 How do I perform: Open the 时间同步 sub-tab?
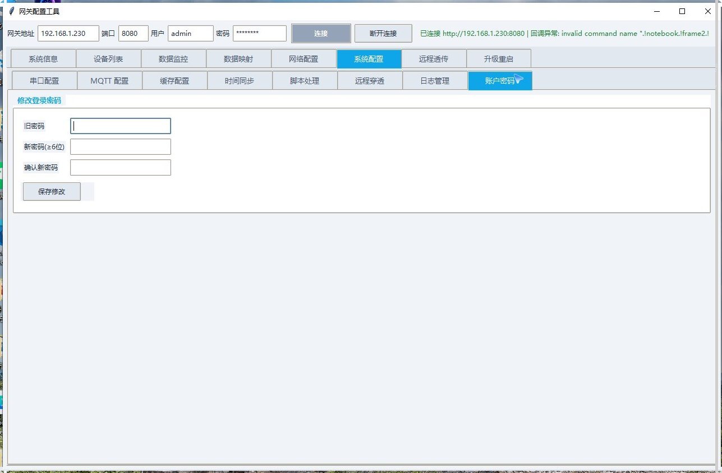[x=240, y=81]
